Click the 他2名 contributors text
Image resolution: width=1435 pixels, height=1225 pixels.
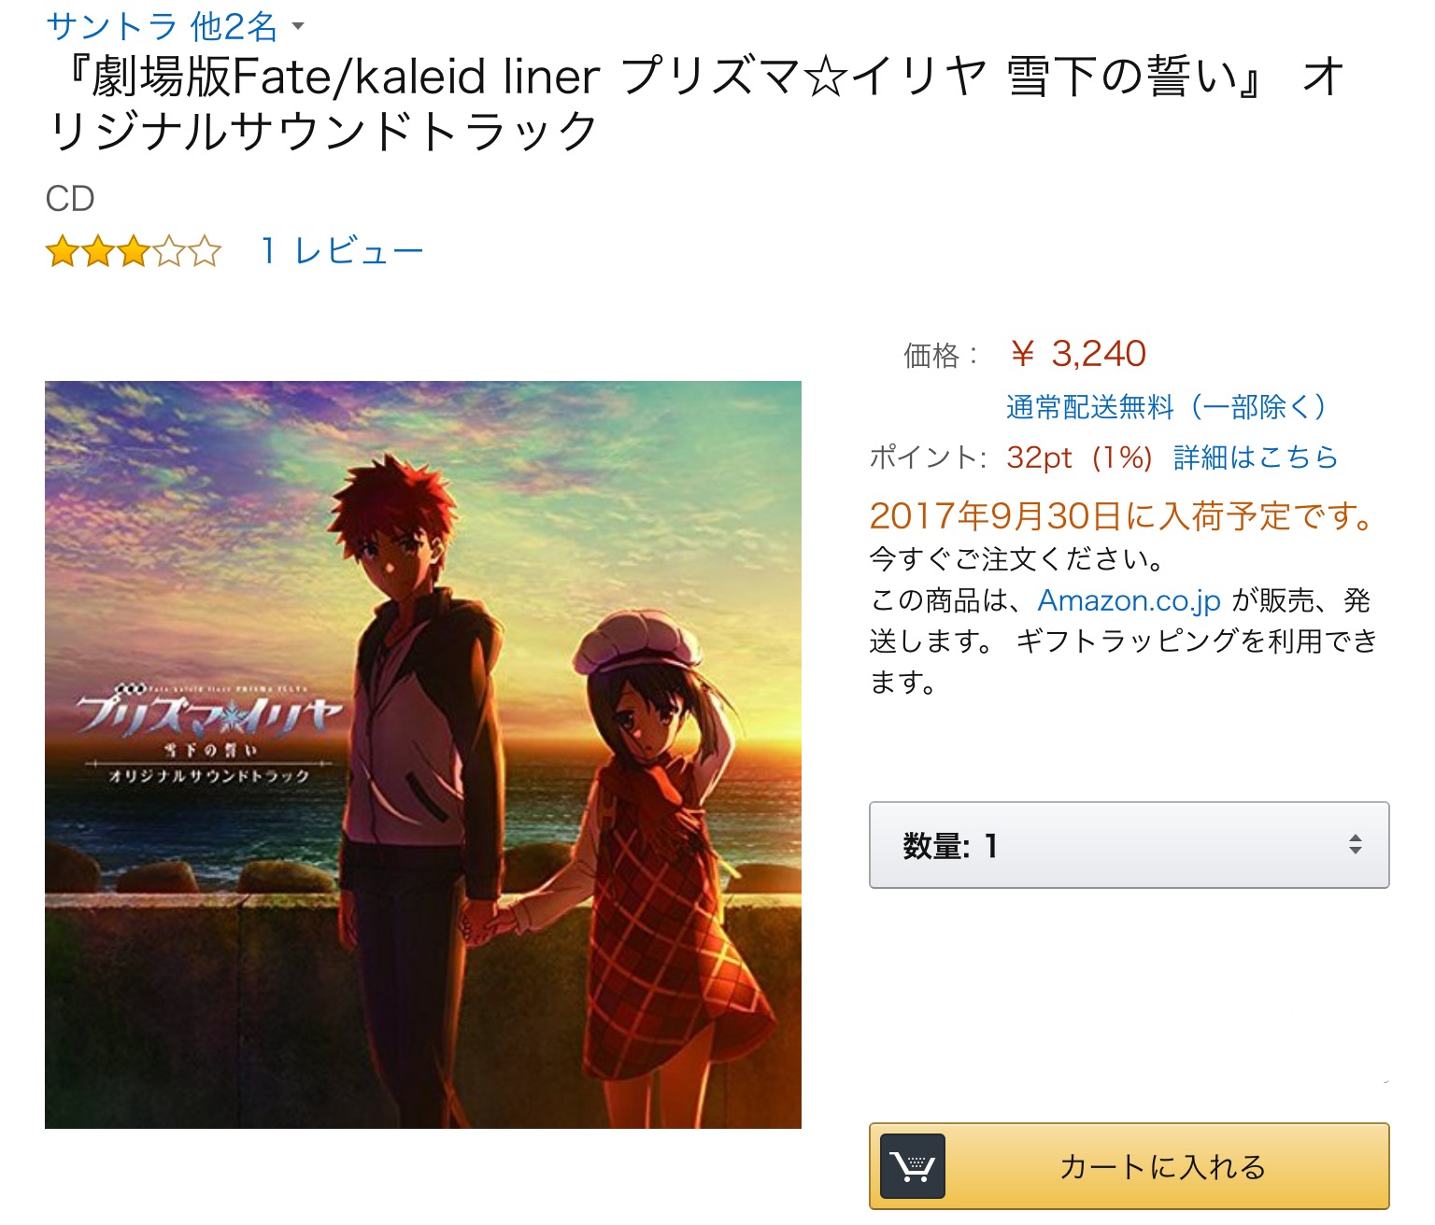[234, 25]
